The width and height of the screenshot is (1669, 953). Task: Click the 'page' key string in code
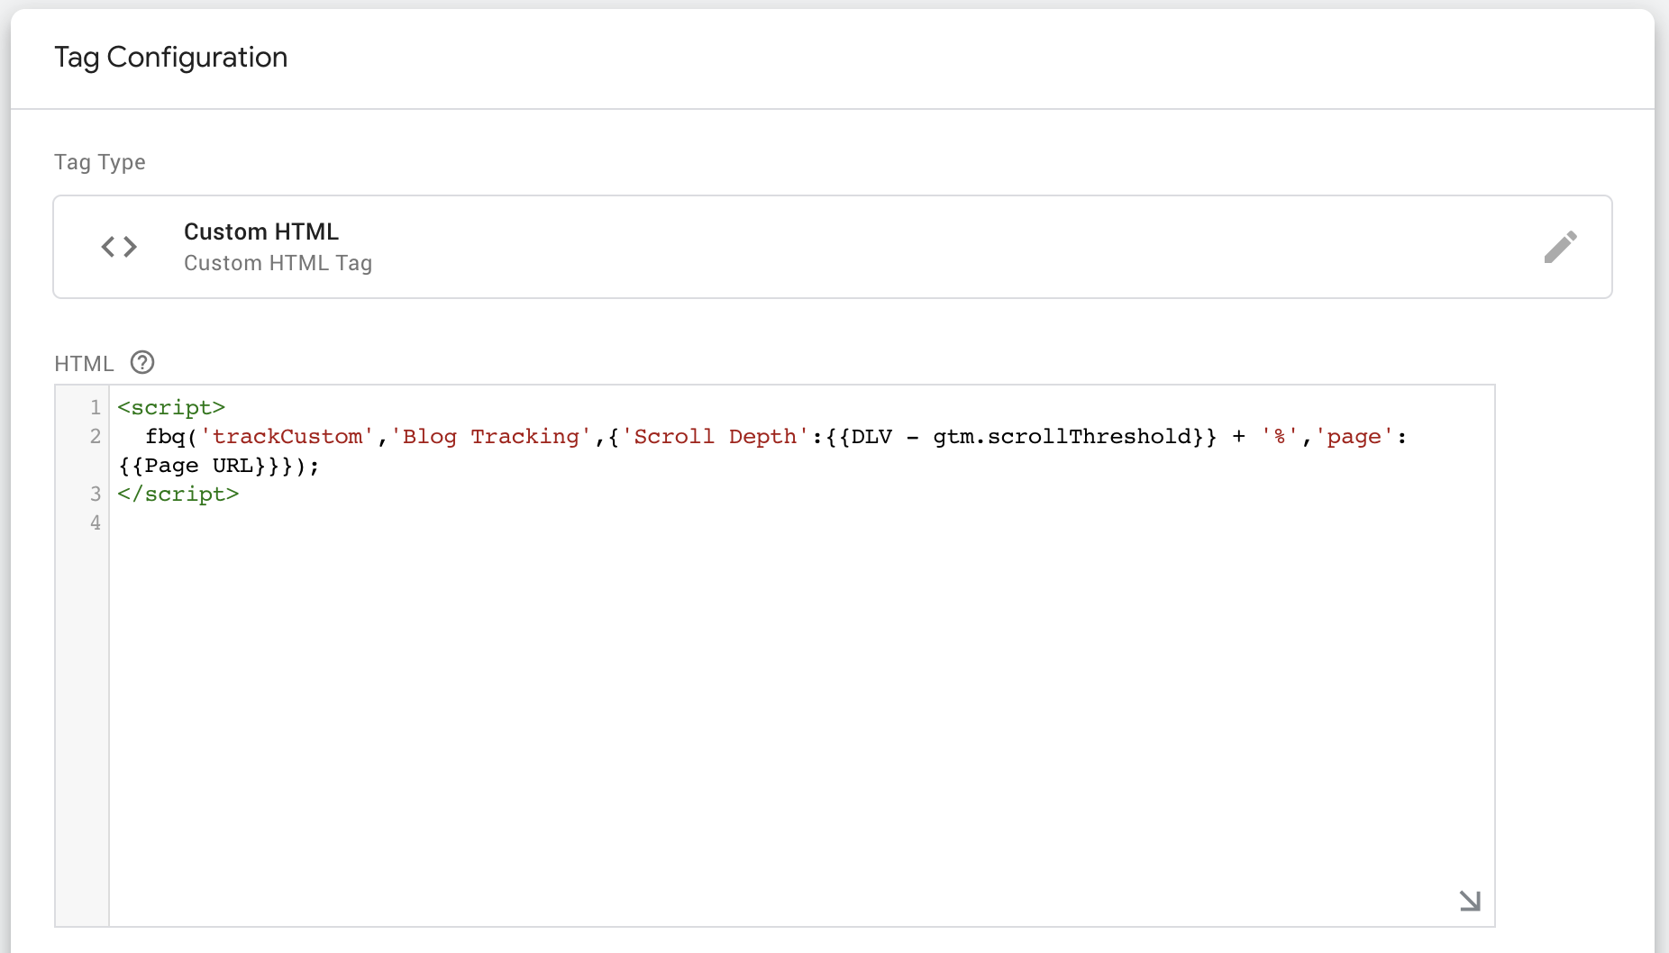pos(1354,437)
